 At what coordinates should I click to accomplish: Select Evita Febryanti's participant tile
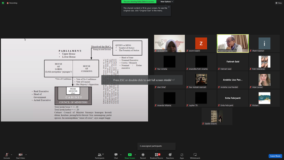tap(233, 98)
